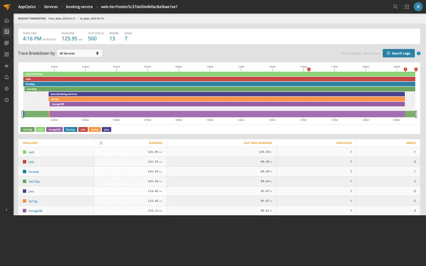
Task: Open the All Services trace breakdown dropdown
Action: pyautogui.click(x=79, y=53)
